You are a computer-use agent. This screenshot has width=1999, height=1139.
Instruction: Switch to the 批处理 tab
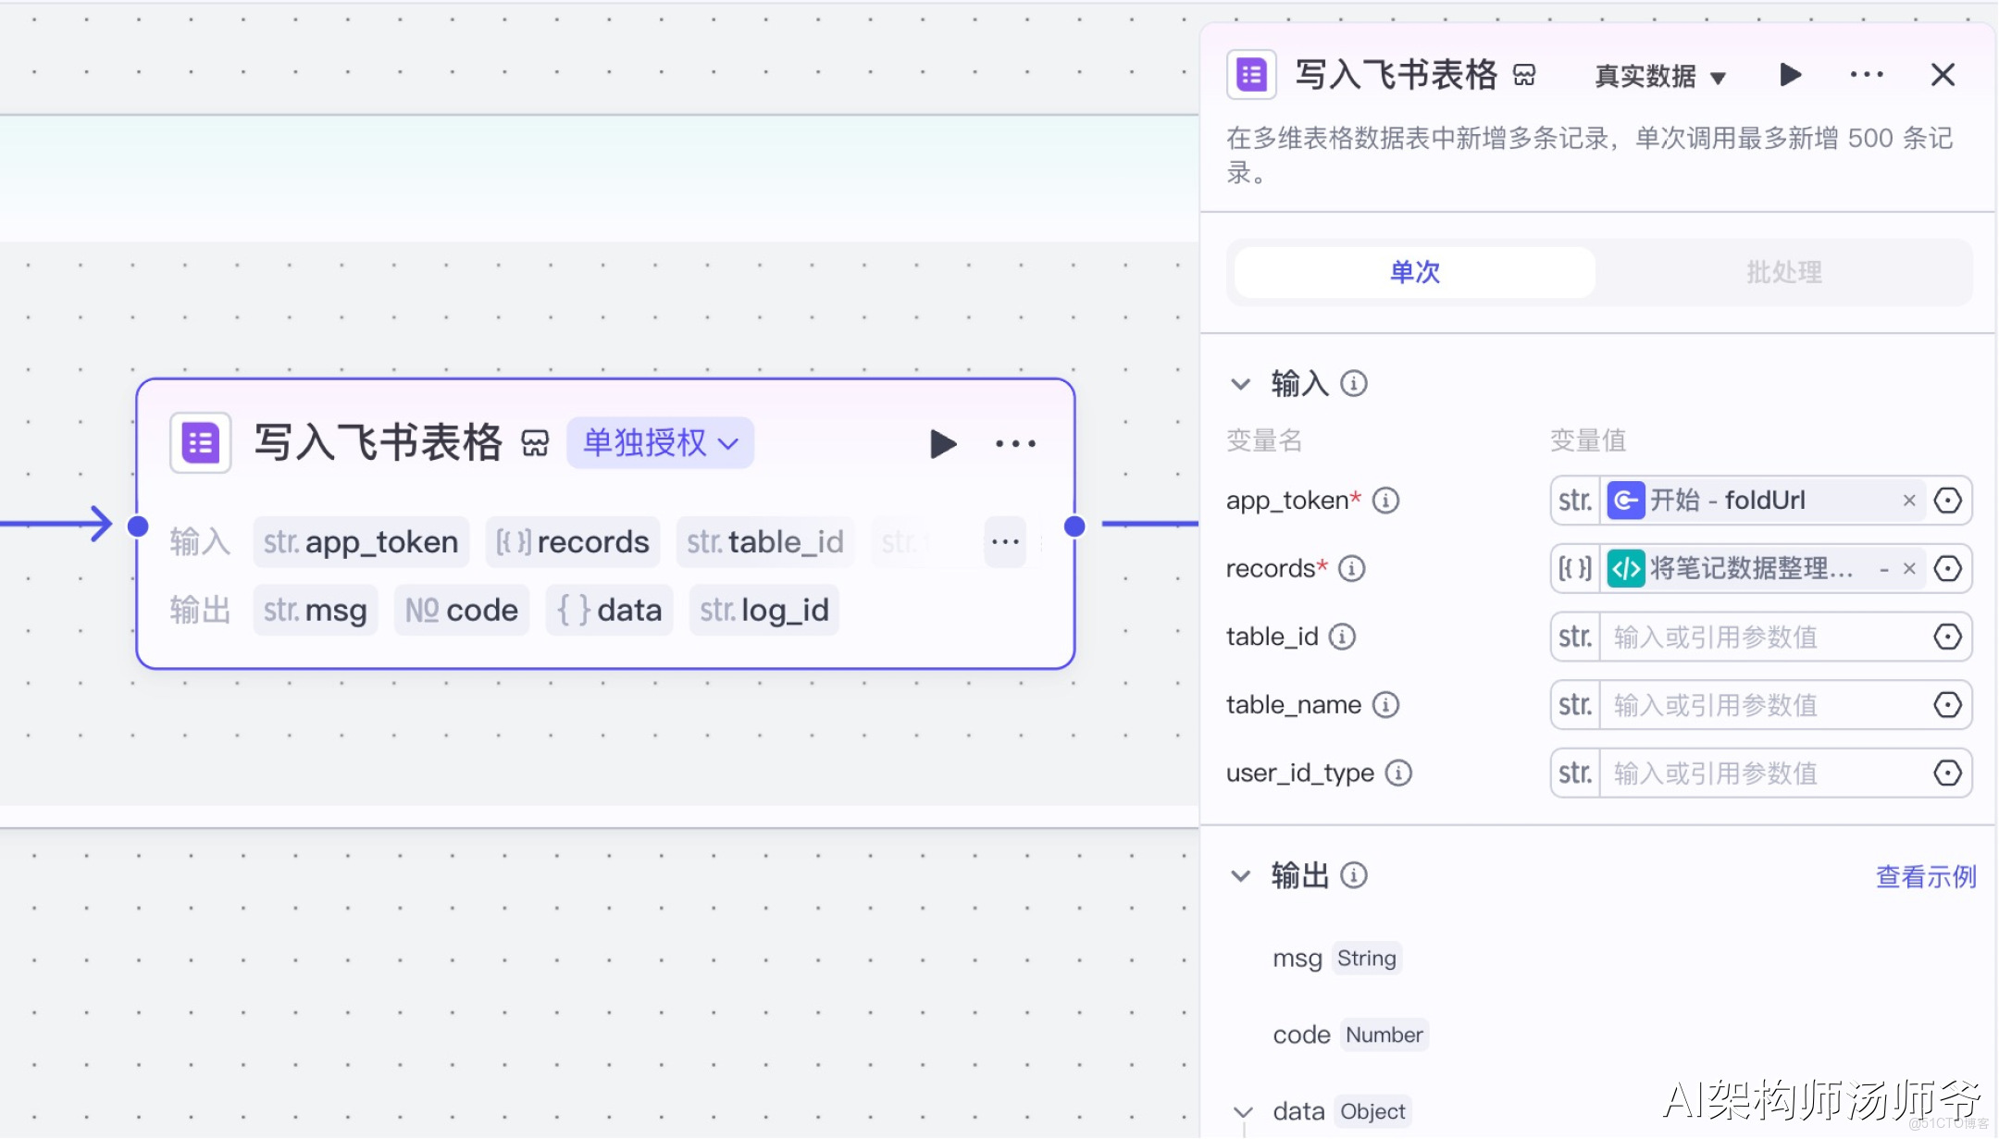[1783, 272]
